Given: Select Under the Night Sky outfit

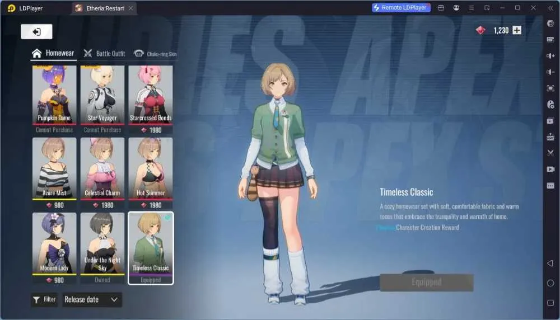Looking at the screenshot, I should click(x=102, y=244).
